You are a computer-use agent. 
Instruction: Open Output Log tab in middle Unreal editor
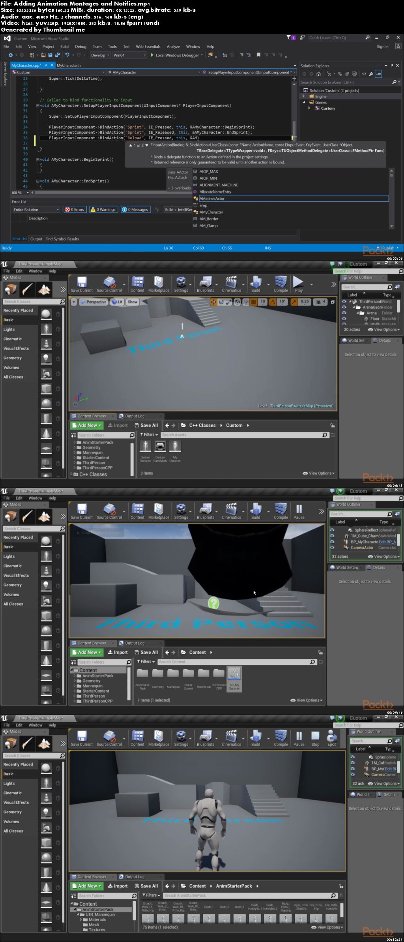[135, 643]
